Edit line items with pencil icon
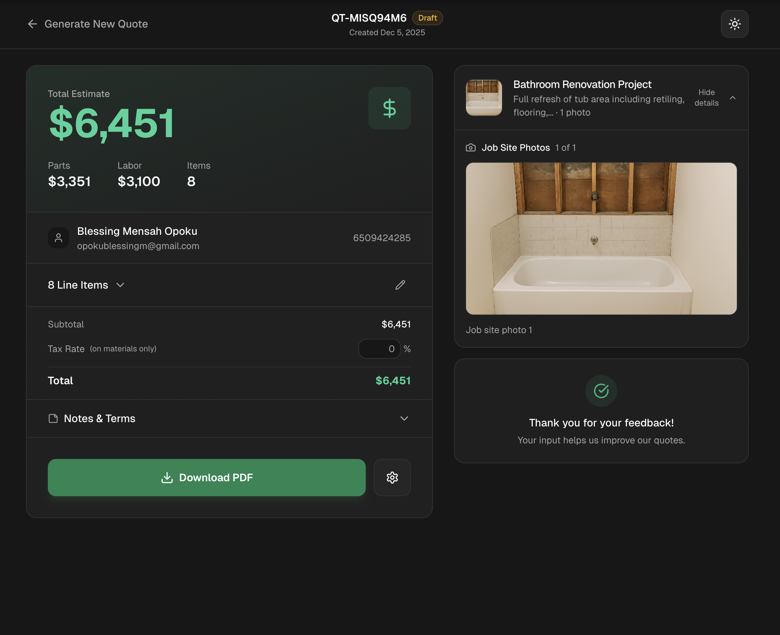Image resolution: width=780 pixels, height=635 pixels. pyautogui.click(x=400, y=285)
